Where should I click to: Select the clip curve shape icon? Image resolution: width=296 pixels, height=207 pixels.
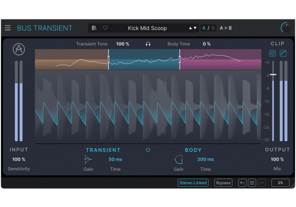tap(283, 53)
